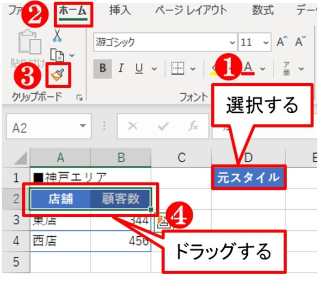
Task: Click the Format Painter brush icon
Action: pyautogui.click(x=58, y=74)
